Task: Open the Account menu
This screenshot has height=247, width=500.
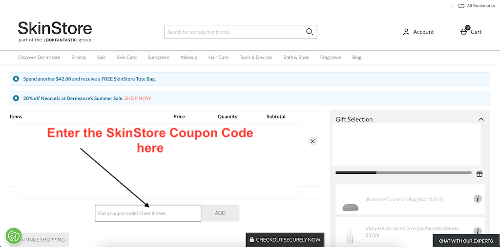Action: 418,32
